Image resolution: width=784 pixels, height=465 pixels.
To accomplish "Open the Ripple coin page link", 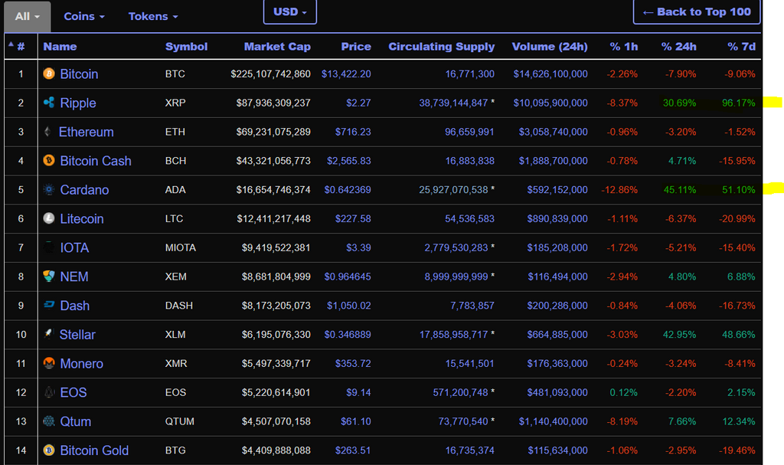I will pos(78,103).
